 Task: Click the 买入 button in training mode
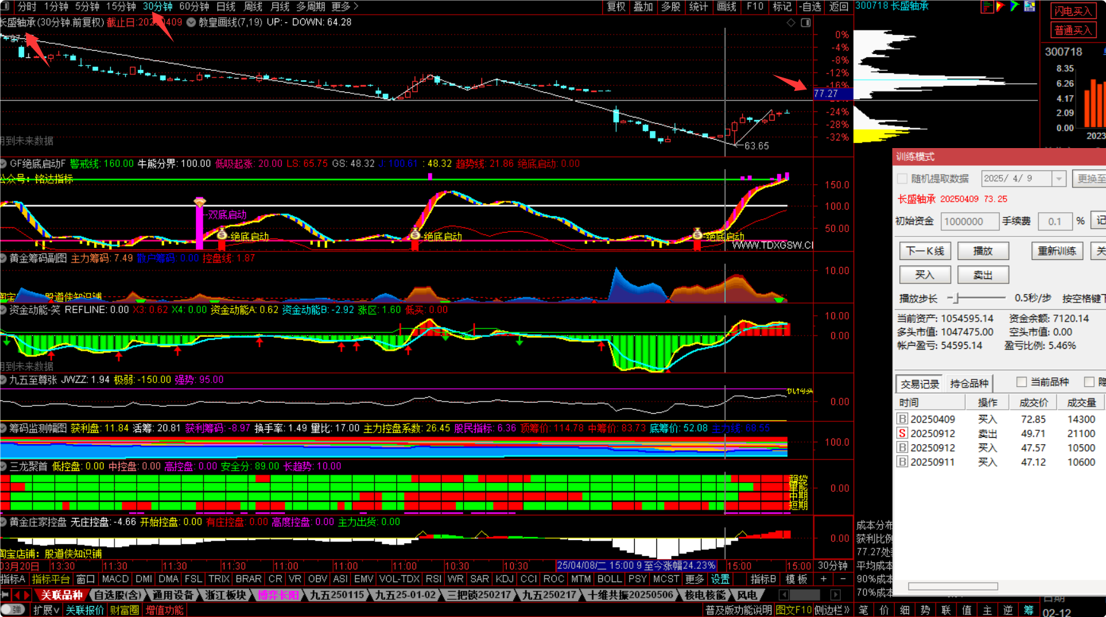point(925,275)
